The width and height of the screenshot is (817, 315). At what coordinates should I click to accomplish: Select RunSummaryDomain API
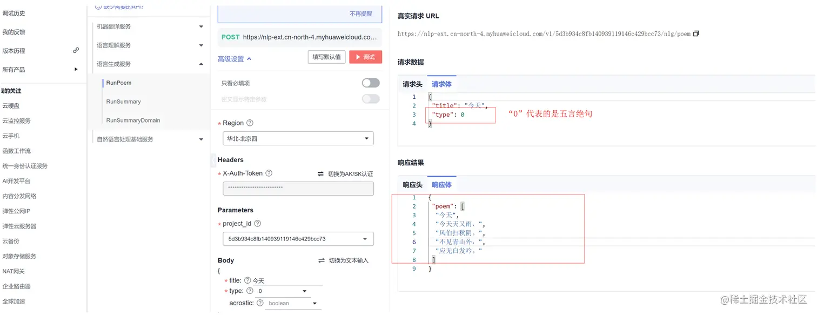(133, 120)
